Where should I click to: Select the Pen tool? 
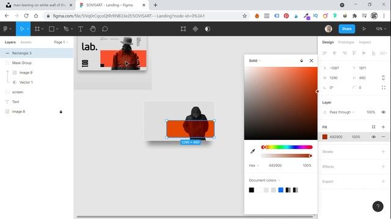click(x=66, y=29)
